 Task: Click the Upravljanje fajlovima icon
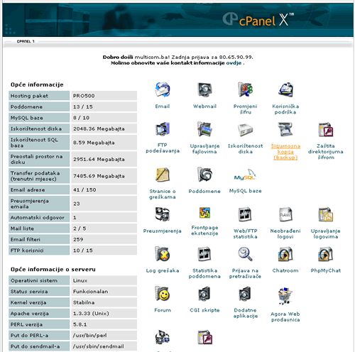(204, 129)
